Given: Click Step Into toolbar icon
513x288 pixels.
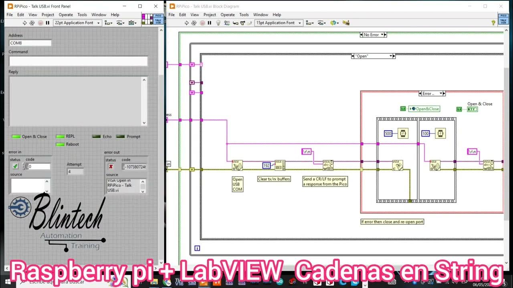Looking at the screenshot, I should tap(236, 23).
